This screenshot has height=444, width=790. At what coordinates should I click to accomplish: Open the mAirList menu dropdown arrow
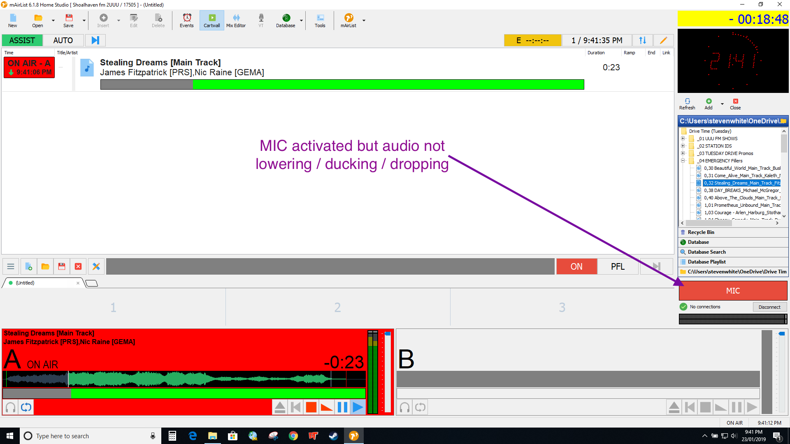[x=364, y=20]
